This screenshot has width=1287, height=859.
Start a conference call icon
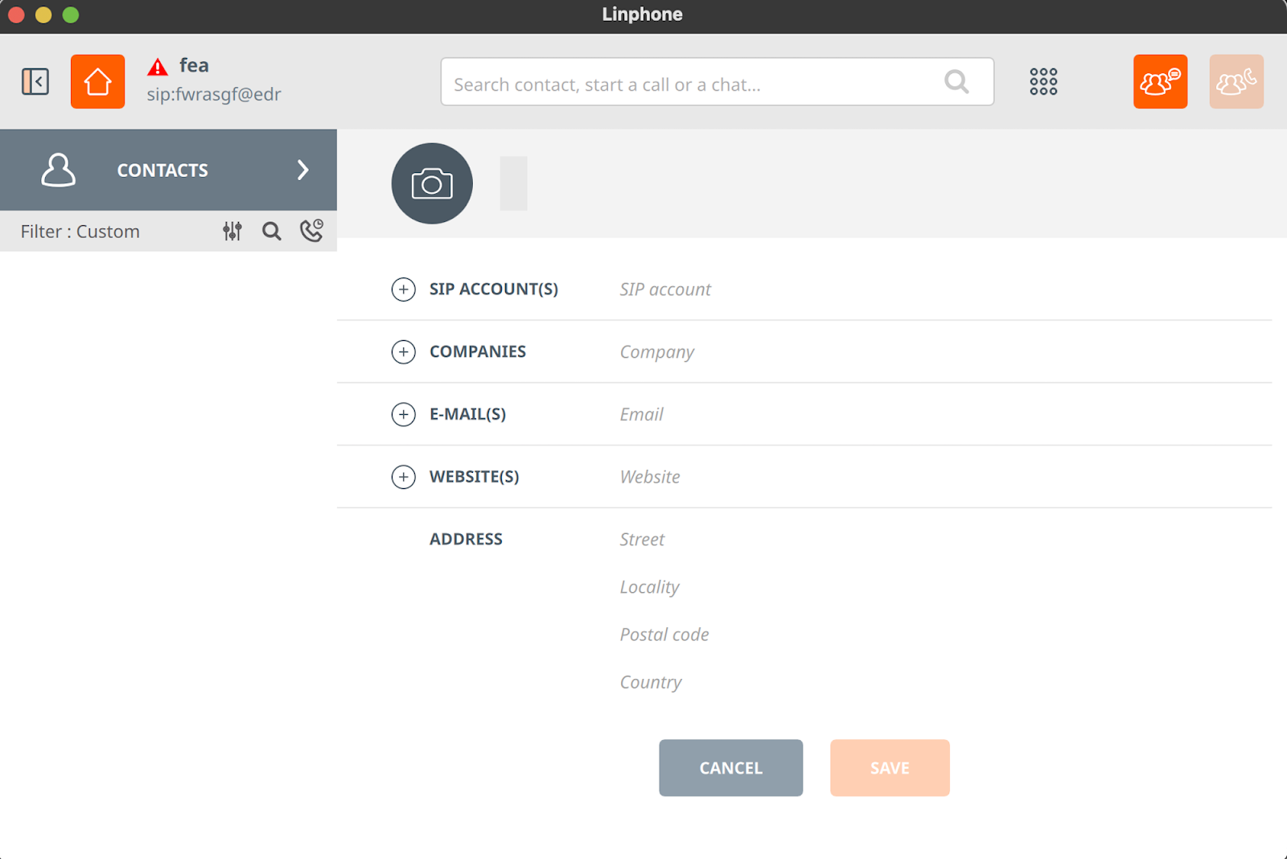1236,81
